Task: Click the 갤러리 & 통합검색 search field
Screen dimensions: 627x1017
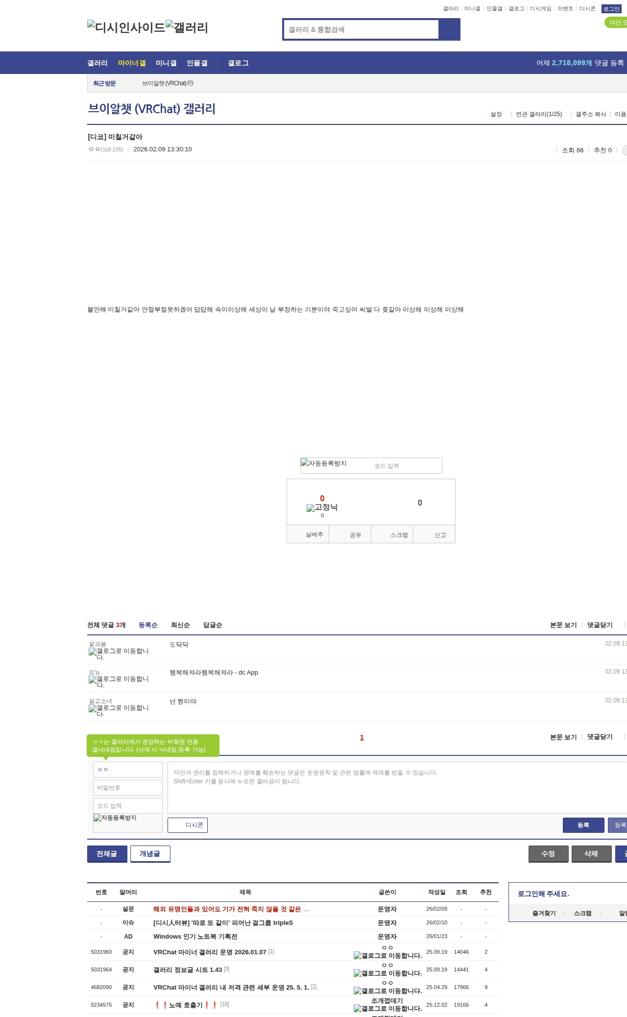Action: point(362,29)
